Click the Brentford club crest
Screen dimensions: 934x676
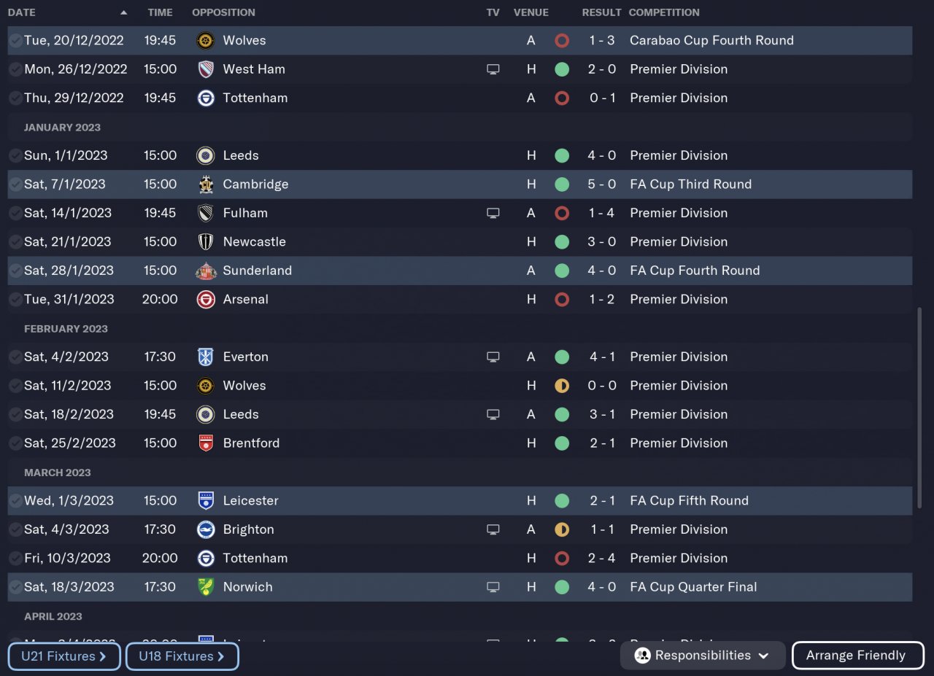[206, 443]
